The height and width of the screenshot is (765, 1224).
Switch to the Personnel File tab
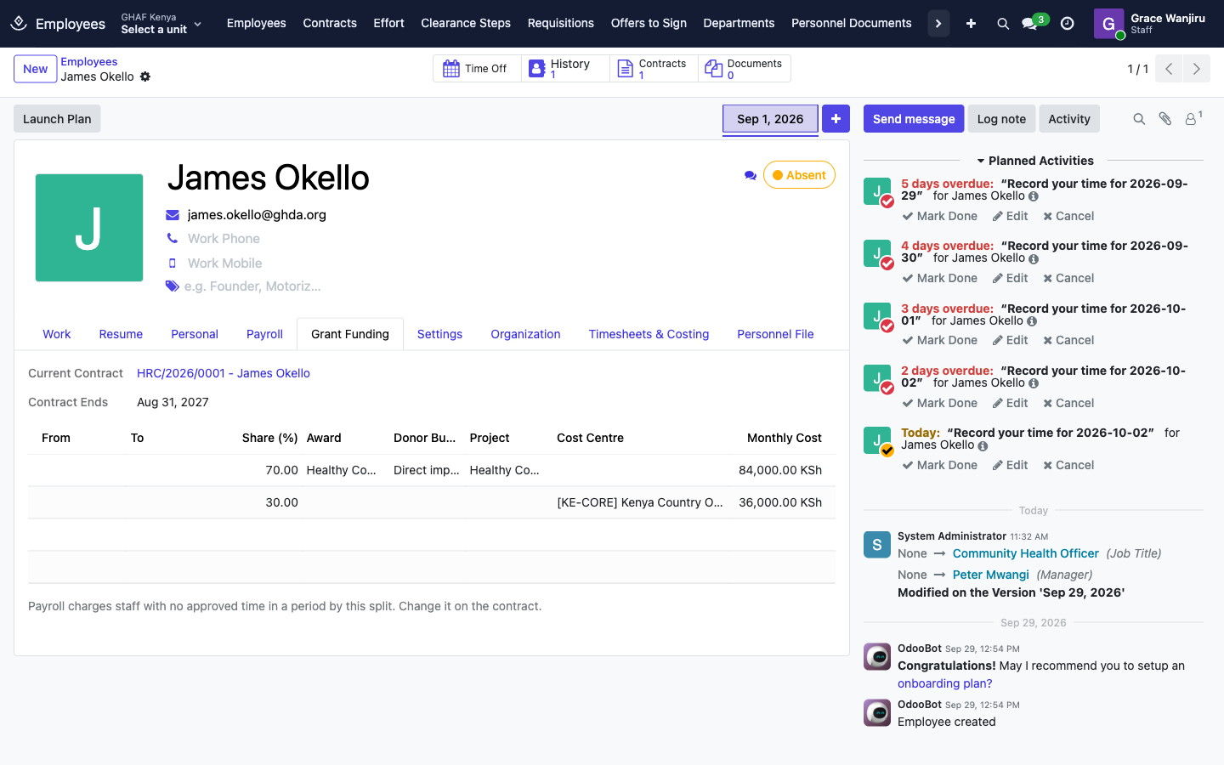click(x=775, y=334)
